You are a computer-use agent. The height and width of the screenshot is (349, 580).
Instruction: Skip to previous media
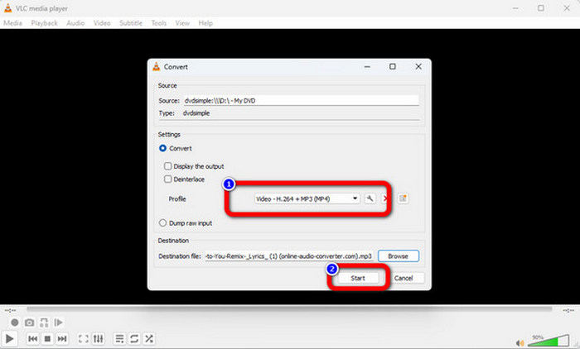[32, 338]
